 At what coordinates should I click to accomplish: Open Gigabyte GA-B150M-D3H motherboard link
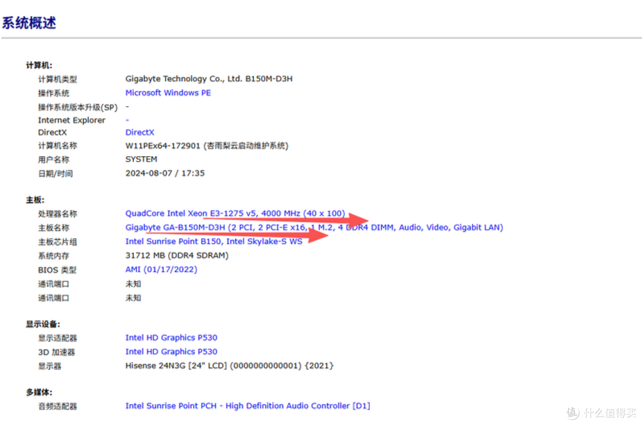click(314, 228)
